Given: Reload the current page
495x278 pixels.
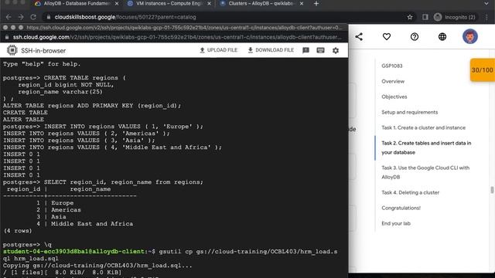Looking at the screenshot, I should pyautogui.click(x=33, y=17).
